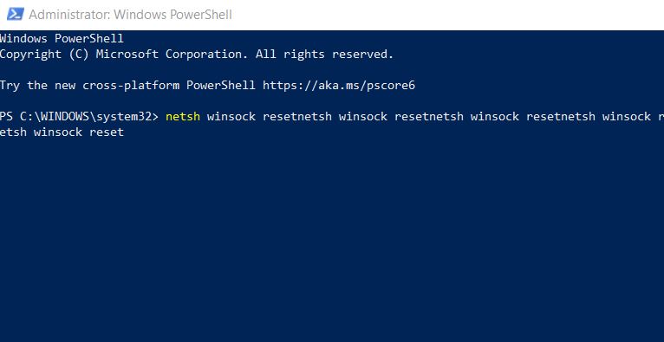Click 'PowerShell' before the aka.ms URL
The height and width of the screenshot is (342, 664).
221,86
